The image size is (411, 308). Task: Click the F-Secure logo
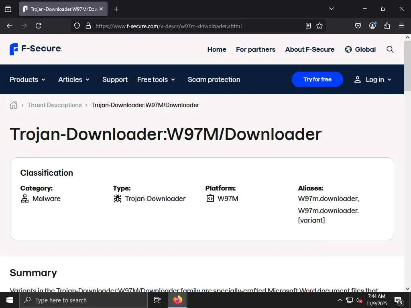tap(35, 49)
